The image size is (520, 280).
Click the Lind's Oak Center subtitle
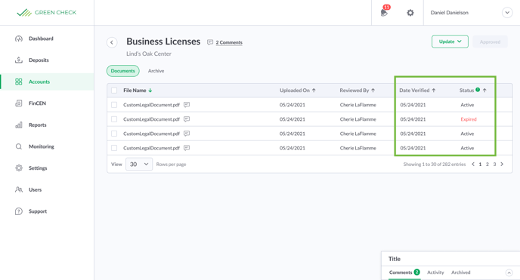point(149,54)
